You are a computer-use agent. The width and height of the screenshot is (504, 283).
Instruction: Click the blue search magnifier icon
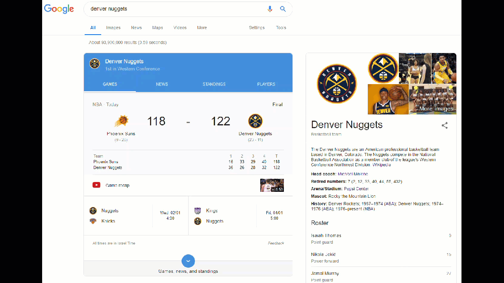coord(283,9)
